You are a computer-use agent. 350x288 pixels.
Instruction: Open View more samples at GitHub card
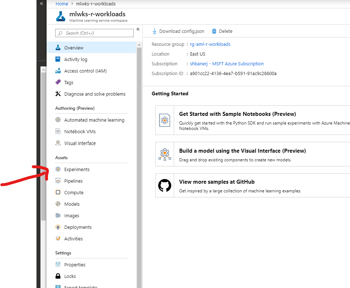click(x=253, y=186)
